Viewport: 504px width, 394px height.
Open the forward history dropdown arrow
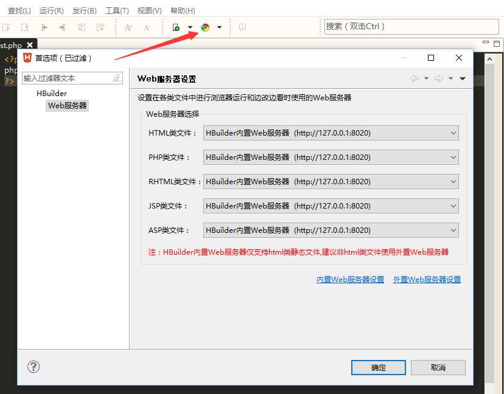coord(450,78)
